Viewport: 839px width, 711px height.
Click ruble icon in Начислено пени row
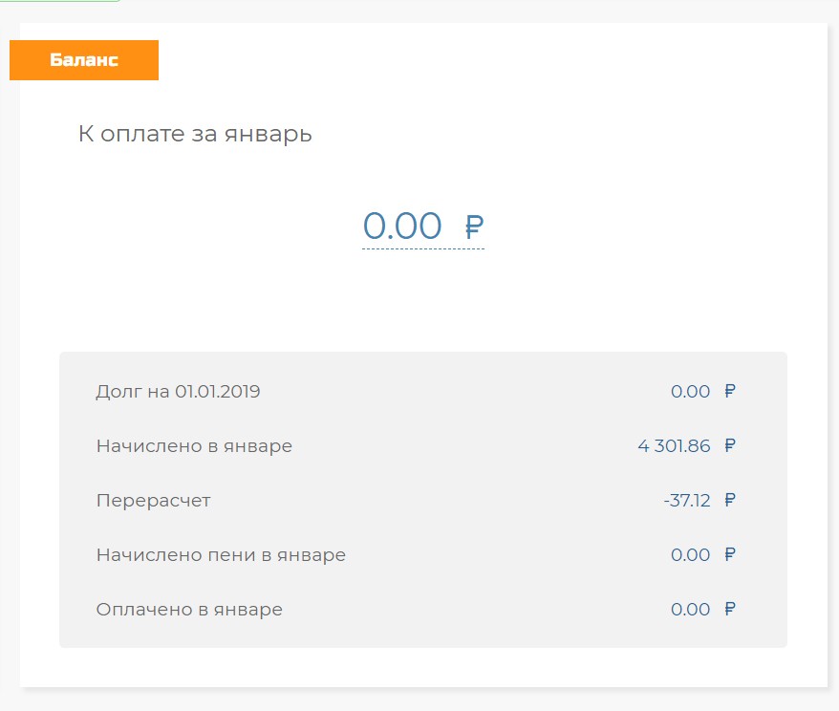click(730, 554)
